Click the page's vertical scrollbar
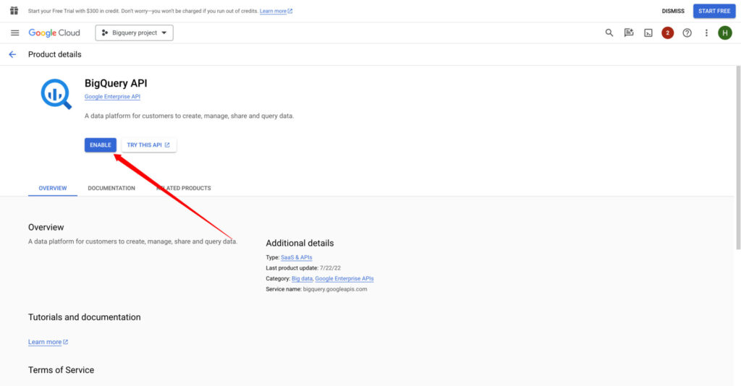 tap(737, 159)
